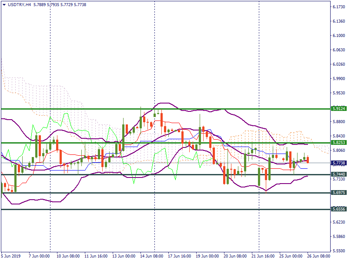This screenshot has width=348, height=261.
Task: Click the USDTRY,H4 chart title
Action: coord(19,4)
